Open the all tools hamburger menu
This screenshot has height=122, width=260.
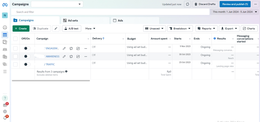(5, 71)
